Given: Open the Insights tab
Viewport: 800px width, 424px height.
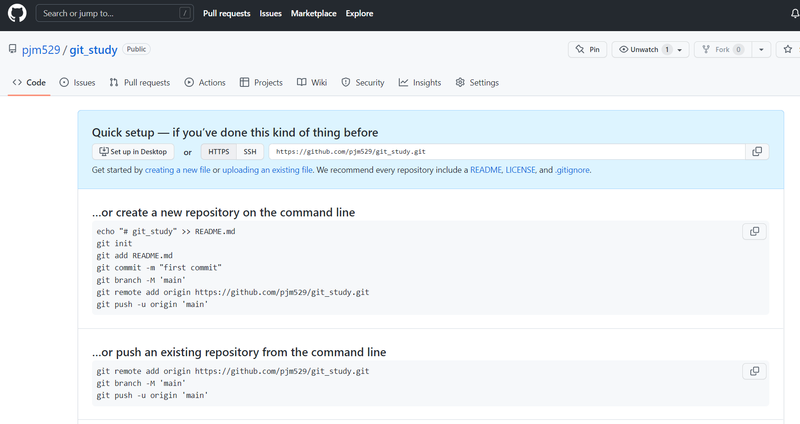Looking at the screenshot, I should click(420, 82).
